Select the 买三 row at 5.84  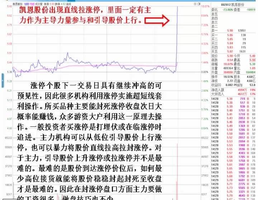click(x=233, y=43)
